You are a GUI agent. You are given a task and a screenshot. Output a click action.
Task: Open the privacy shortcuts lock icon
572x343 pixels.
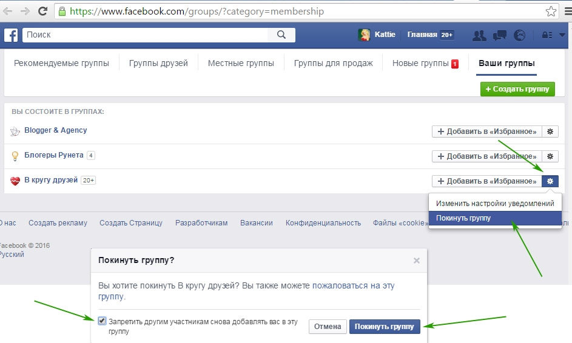(547, 35)
